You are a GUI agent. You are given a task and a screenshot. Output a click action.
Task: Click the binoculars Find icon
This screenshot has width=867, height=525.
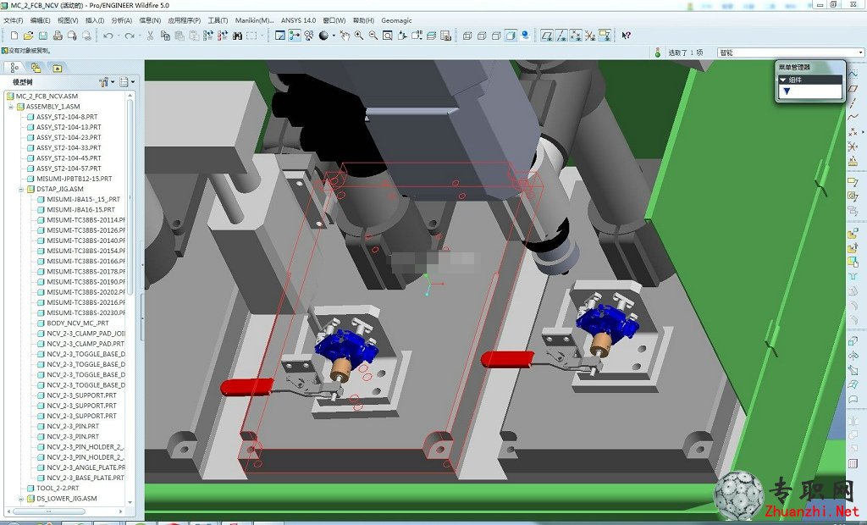[238, 36]
